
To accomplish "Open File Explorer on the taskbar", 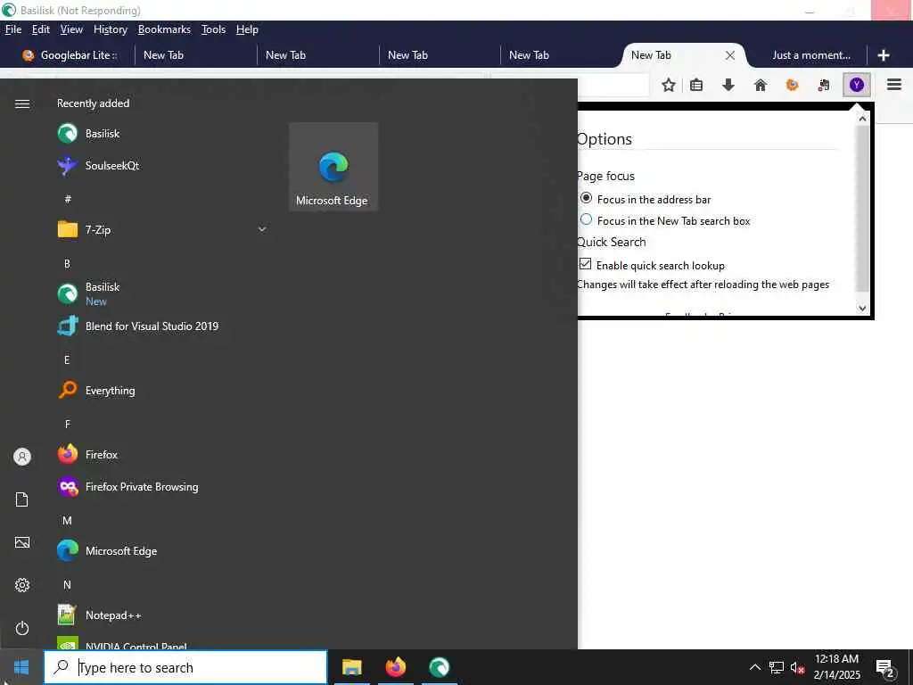I will point(351,667).
